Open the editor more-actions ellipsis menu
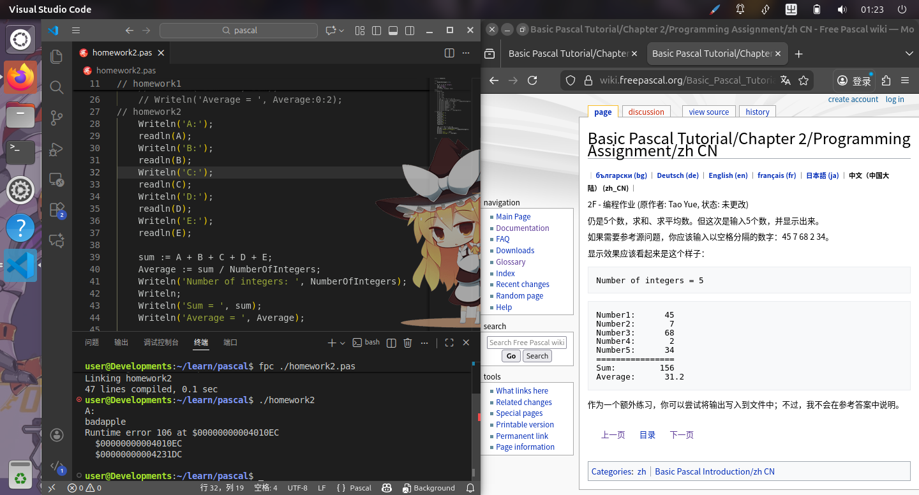 pyautogui.click(x=466, y=53)
